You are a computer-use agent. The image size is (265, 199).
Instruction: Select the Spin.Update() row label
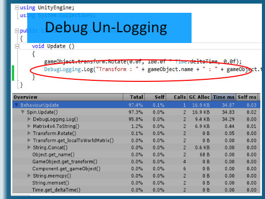pyautogui.click(x=42, y=112)
